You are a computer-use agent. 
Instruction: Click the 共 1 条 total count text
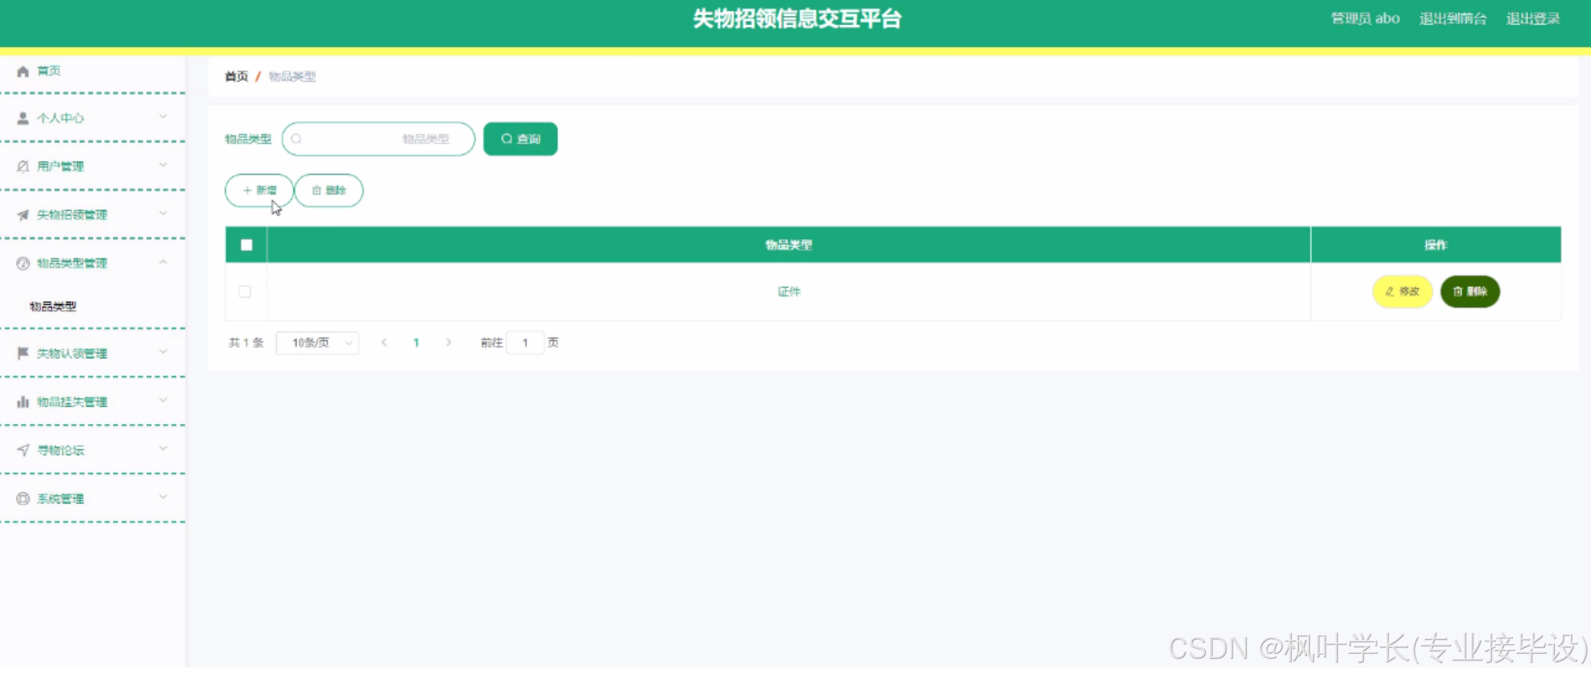pos(246,342)
